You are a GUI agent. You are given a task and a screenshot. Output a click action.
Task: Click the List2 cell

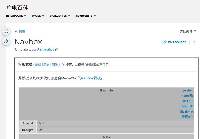click(x=115, y=130)
